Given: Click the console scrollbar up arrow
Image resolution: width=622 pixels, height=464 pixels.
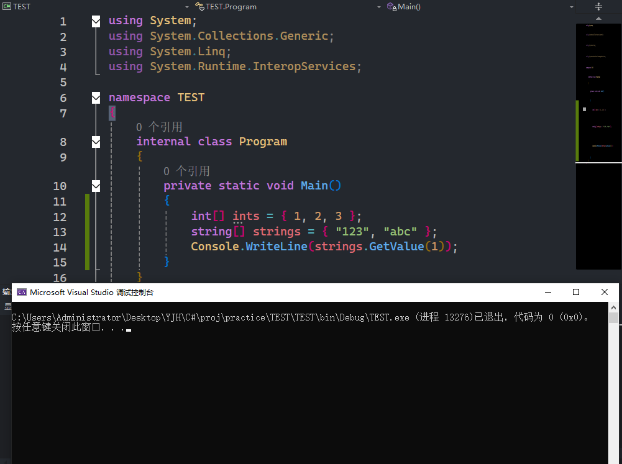Looking at the screenshot, I should [613, 307].
